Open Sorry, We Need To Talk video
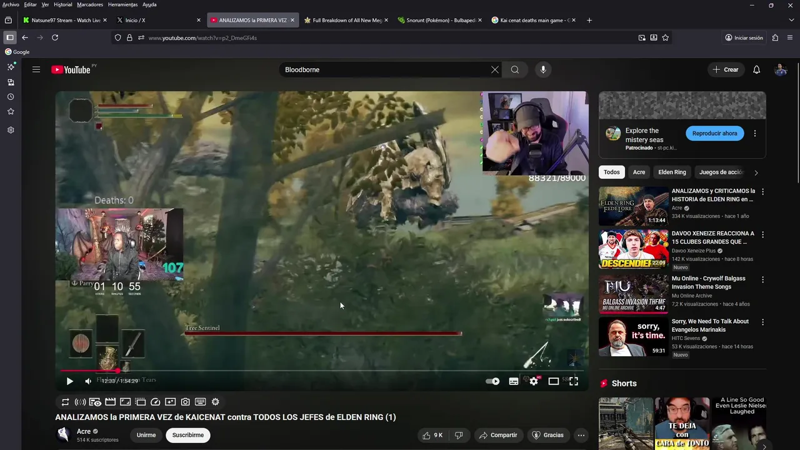Viewport: 800px width, 450px height. 710,326
